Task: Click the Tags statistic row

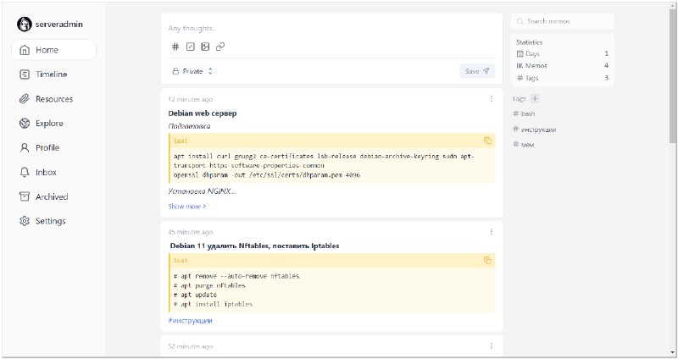Action: pos(563,78)
